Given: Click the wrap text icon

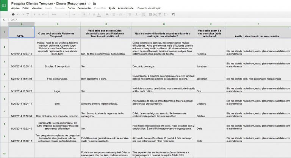Looking at the screenshot, I should pyautogui.click(x=143, y=14).
